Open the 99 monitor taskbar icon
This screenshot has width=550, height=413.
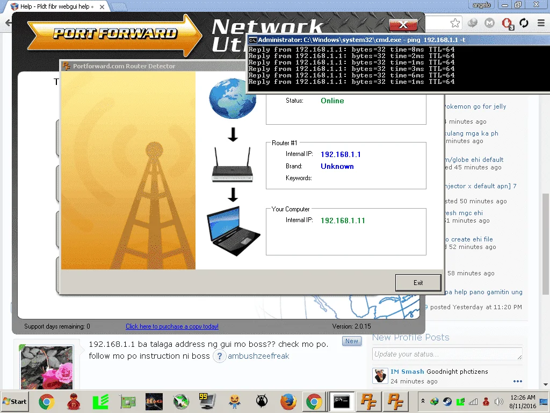pos(207,401)
